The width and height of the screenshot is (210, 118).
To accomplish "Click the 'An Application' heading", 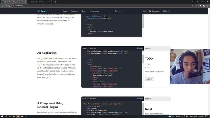I will pos(47,53).
